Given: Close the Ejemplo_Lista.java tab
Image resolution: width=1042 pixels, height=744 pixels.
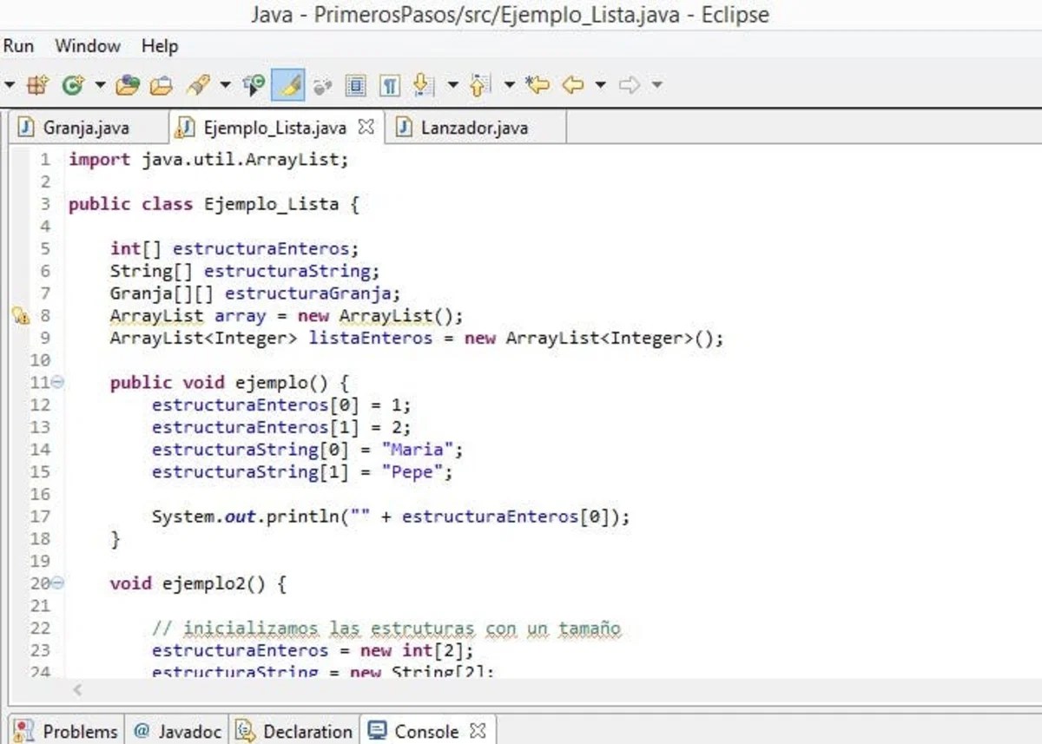Looking at the screenshot, I should pos(366,128).
